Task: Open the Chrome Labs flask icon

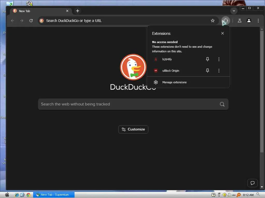Action: point(239,21)
